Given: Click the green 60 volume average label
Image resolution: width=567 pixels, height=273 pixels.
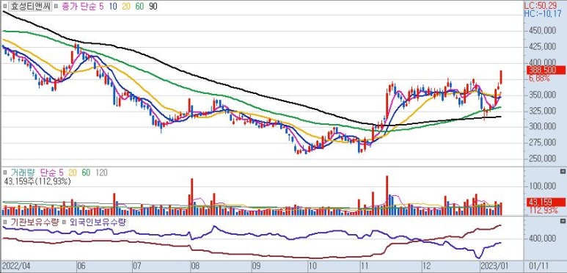Looking at the screenshot, I should pyautogui.click(x=86, y=173).
